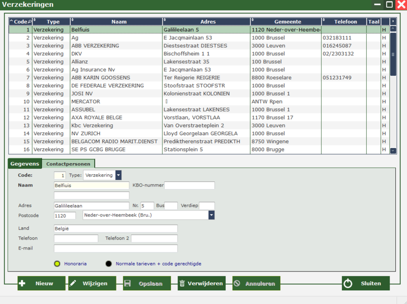Click the KBO-nummer input field
This screenshot has width=407, height=304.
(x=189, y=186)
